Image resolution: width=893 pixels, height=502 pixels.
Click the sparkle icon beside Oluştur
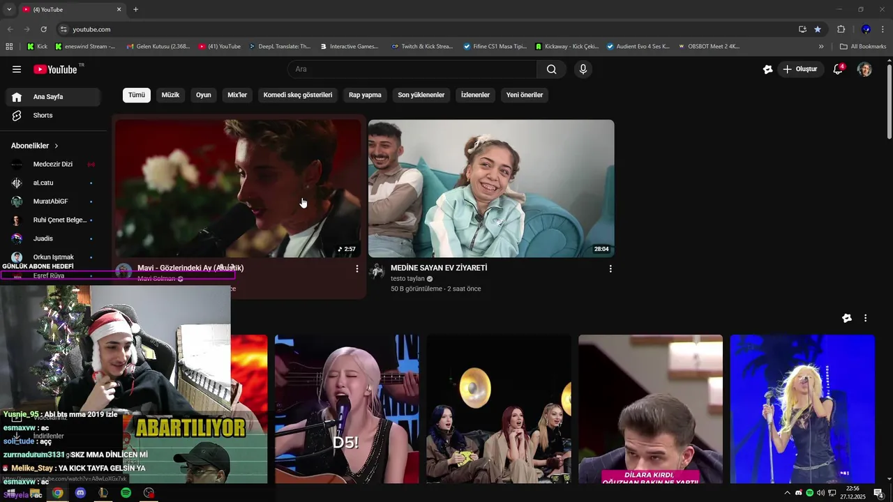767,69
